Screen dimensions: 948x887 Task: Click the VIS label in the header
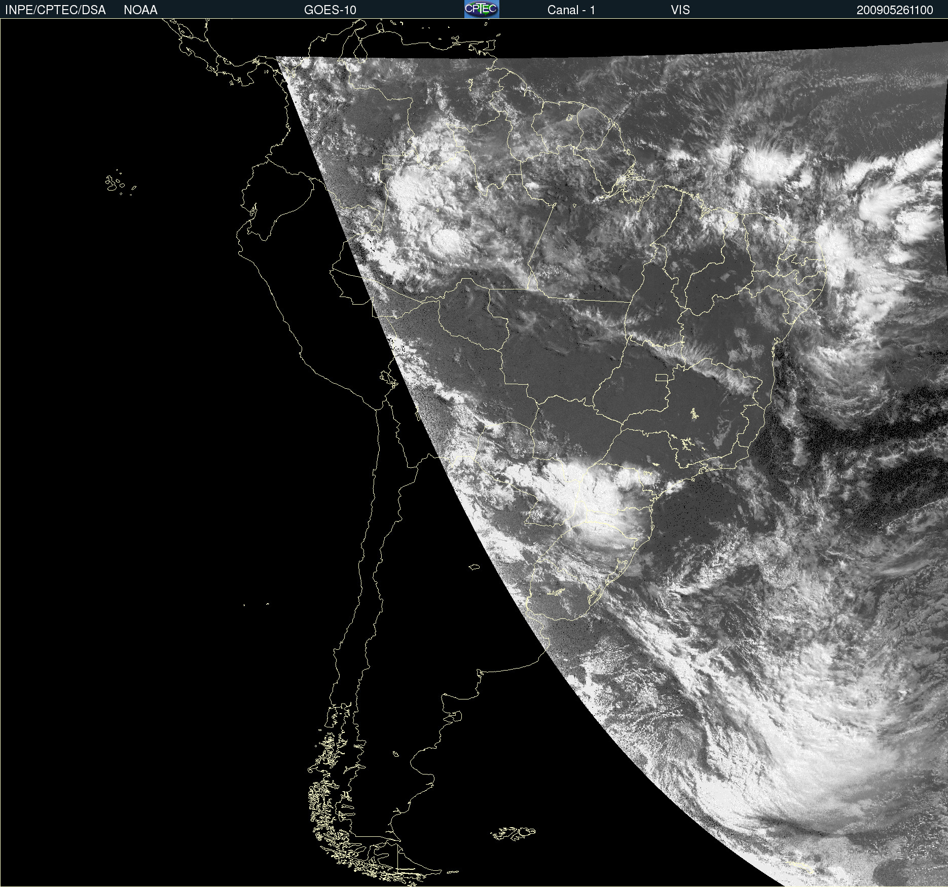[x=680, y=10]
